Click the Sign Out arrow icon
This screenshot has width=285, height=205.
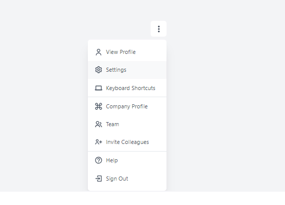pyautogui.click(x=99, y=179)
